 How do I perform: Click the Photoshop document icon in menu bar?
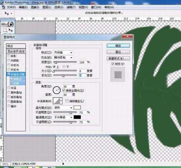pos(3,7)
